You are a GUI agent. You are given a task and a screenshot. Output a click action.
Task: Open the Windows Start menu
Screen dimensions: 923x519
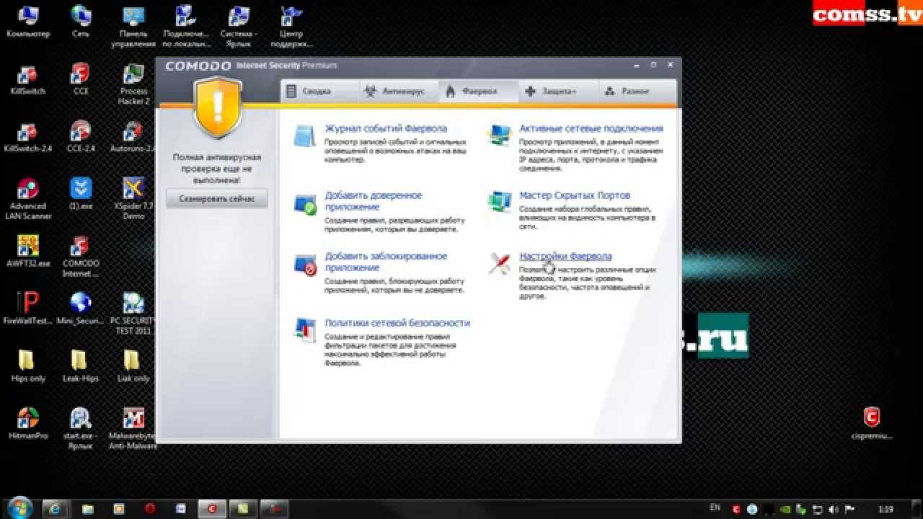[19, 507]
